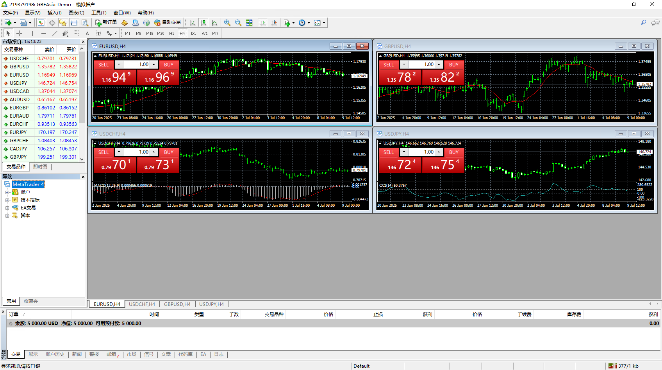Screen dimensions: 662x370
Task: Toggle the Data Window crosshair icon
Action: [x=52, y=23]
